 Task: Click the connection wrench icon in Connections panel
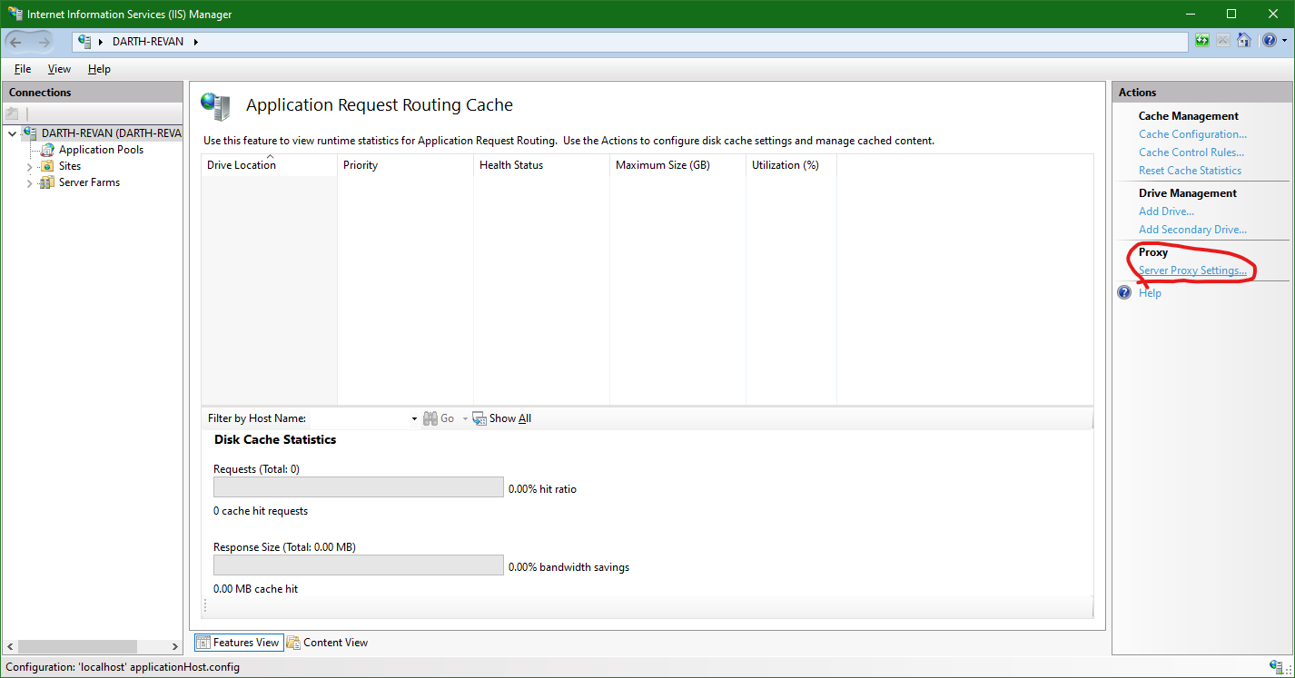13,113
